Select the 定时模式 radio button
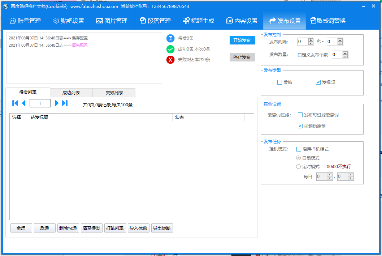 pyautogui.click(x=299, y=167)
